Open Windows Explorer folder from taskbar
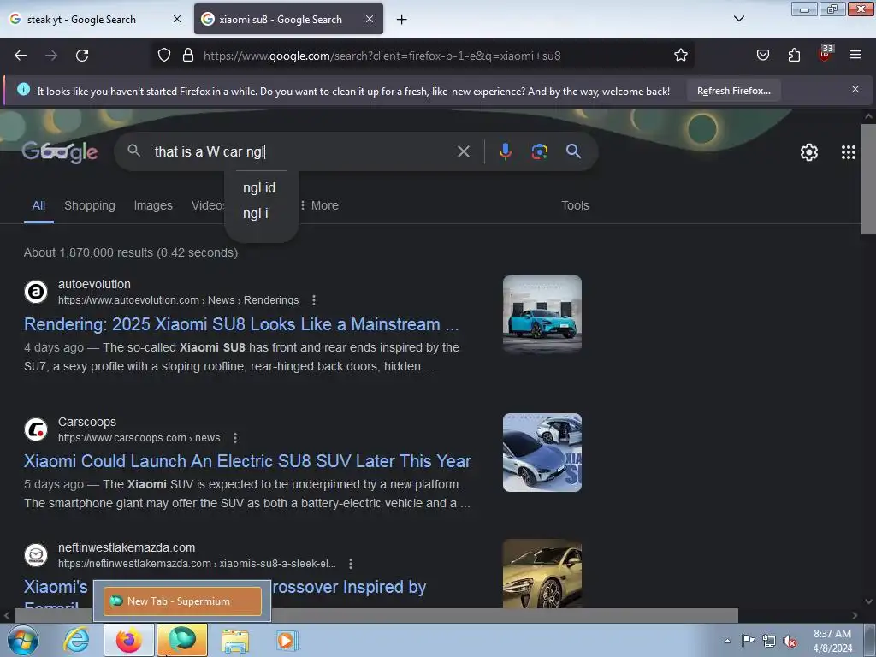Viewport: 876px width, 657px height. (x=236, y=640)
